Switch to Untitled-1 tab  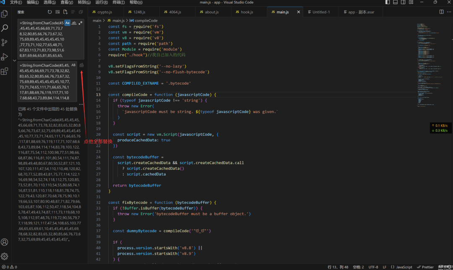[321, 12]
